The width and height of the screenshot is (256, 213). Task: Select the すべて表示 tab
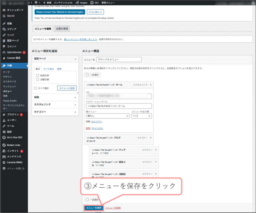(48, 69)
